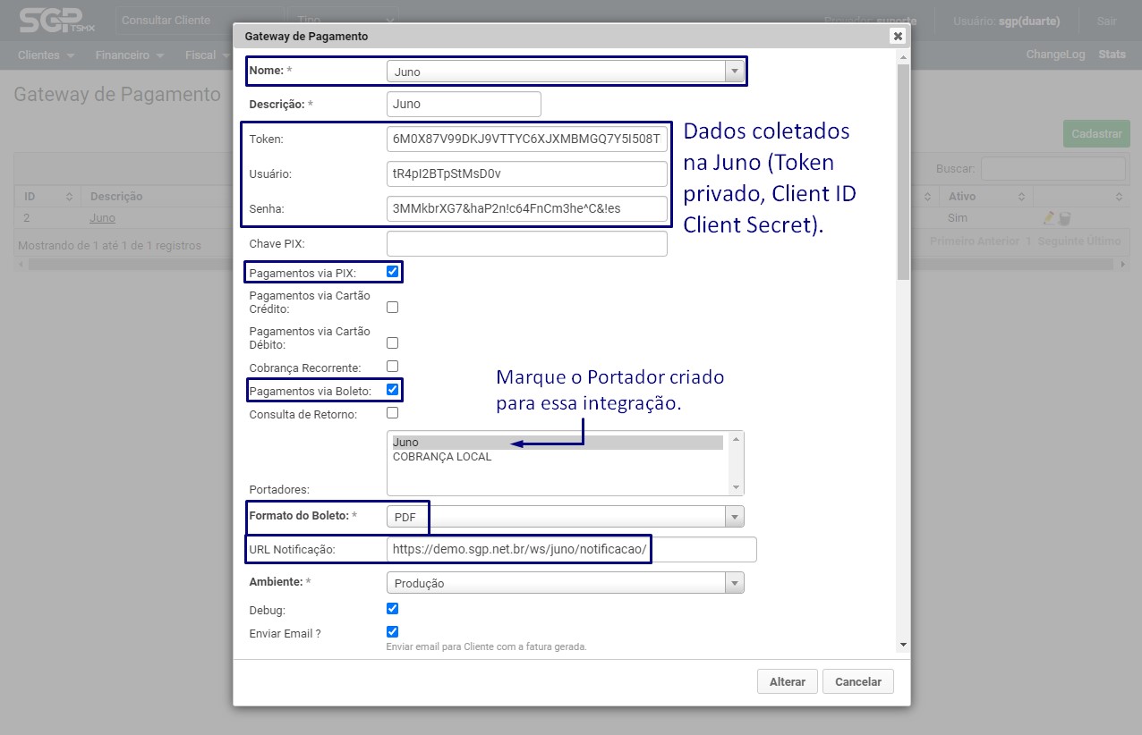
Task: Click the Alterar button
Action: pos(787,681)
